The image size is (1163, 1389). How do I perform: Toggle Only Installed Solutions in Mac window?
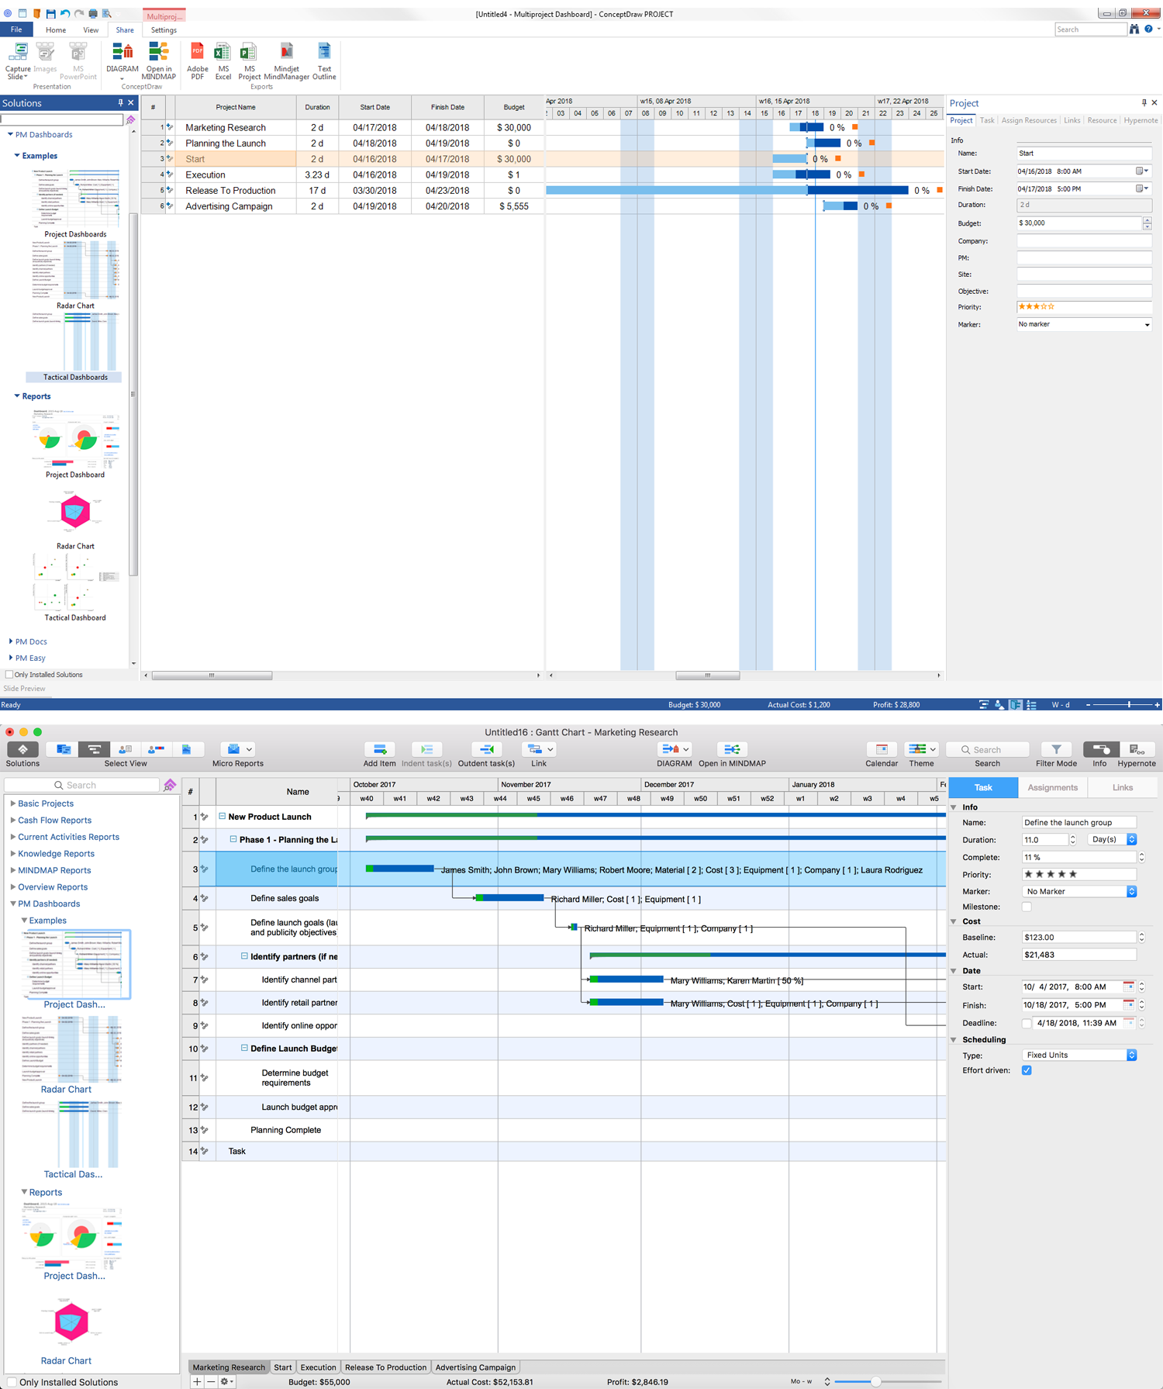point(12,1381)
